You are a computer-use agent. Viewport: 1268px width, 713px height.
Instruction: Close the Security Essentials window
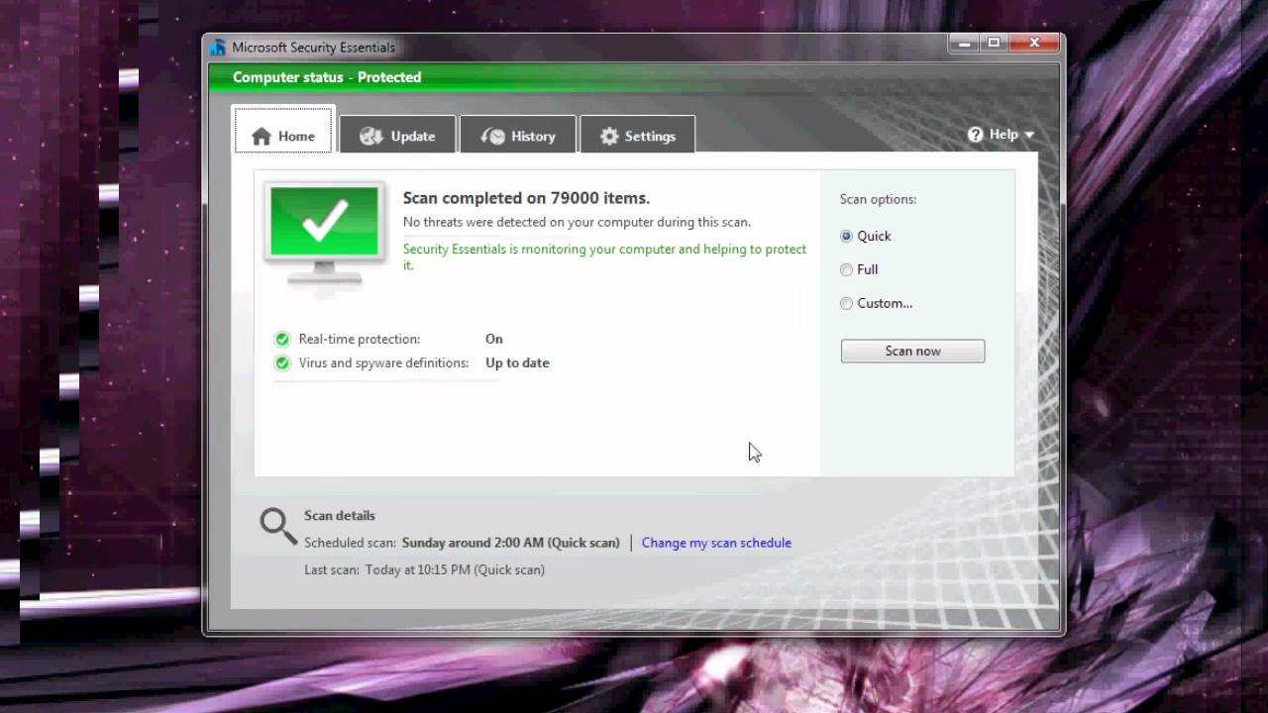(x=1034, y=43)
